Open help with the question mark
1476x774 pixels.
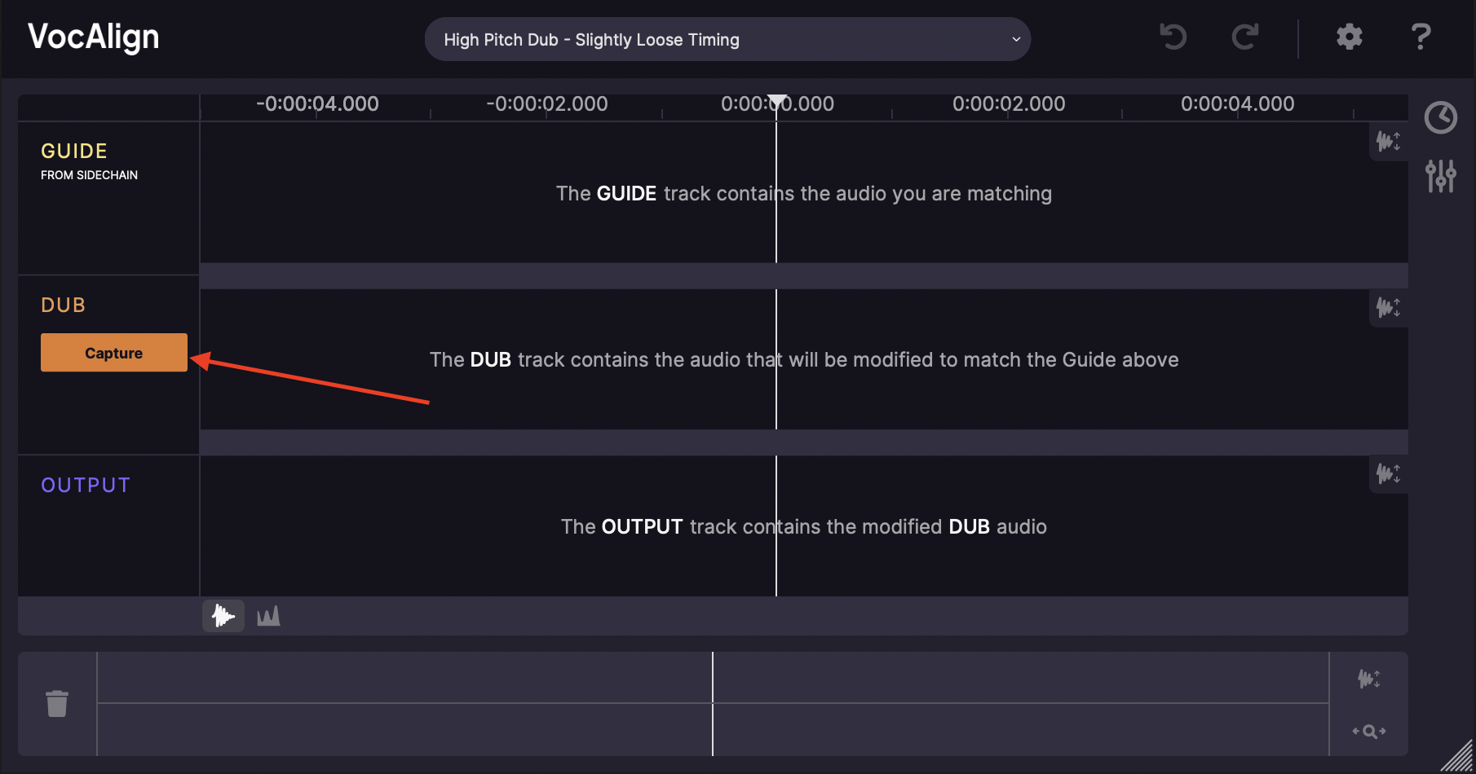pos(1421,37)
